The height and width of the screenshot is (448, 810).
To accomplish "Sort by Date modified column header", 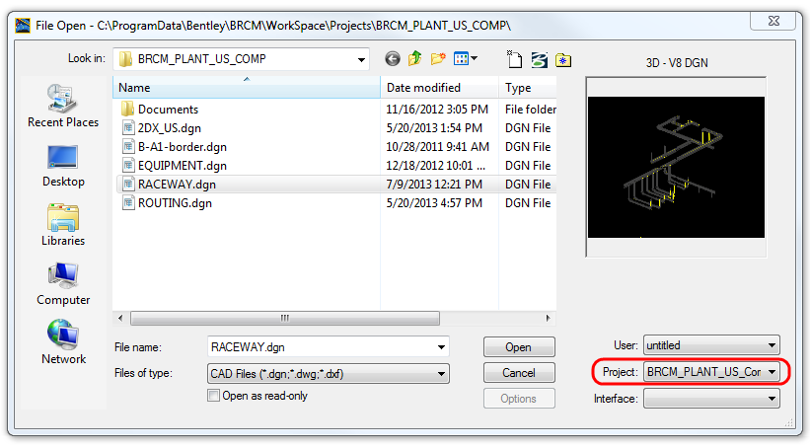I will 440,87.
